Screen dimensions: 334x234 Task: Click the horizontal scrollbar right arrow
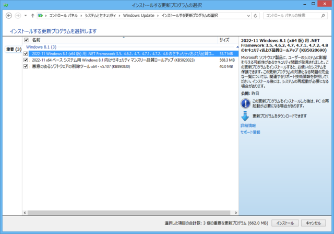point(236,213)
